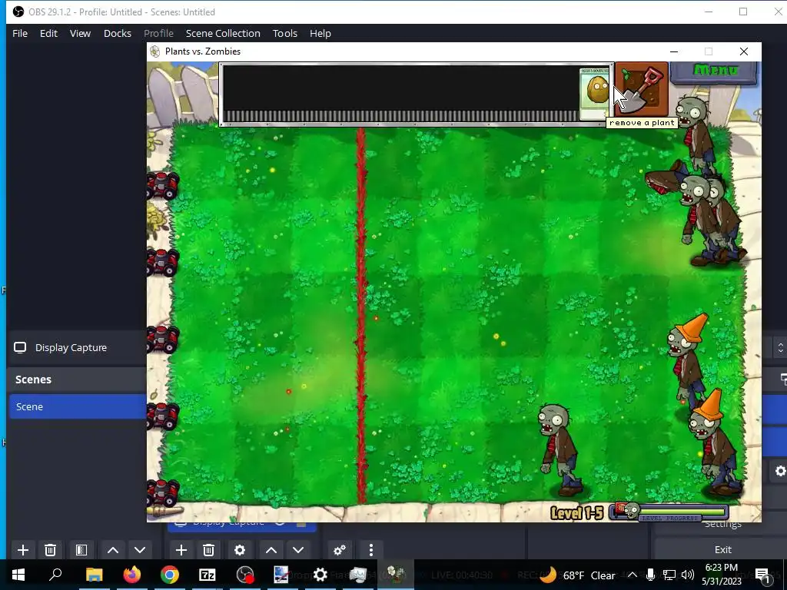Viewport: 787px width, 590px height.
Task: Click the gear icon beside OBS controls
Action: point(780,471)
